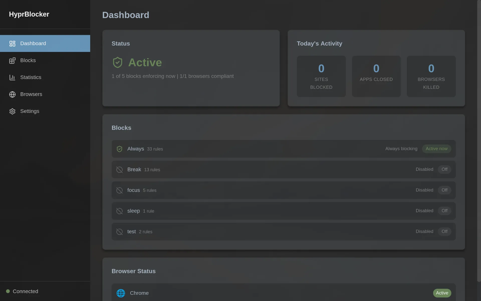Click the 'Always blocking' text
The height and width of the screenshot is (301, 481).
click(401, 149)
